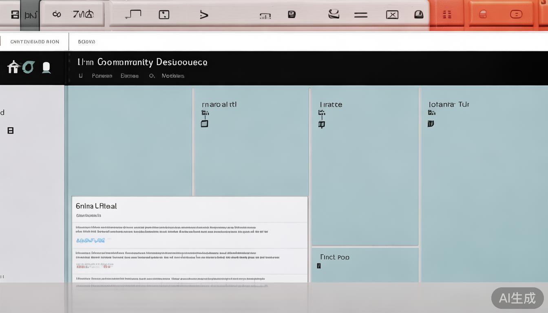This screenshot has width=548, height=313.
Task: Click the step-shaped icon in top toolbar
Action: 133,15
